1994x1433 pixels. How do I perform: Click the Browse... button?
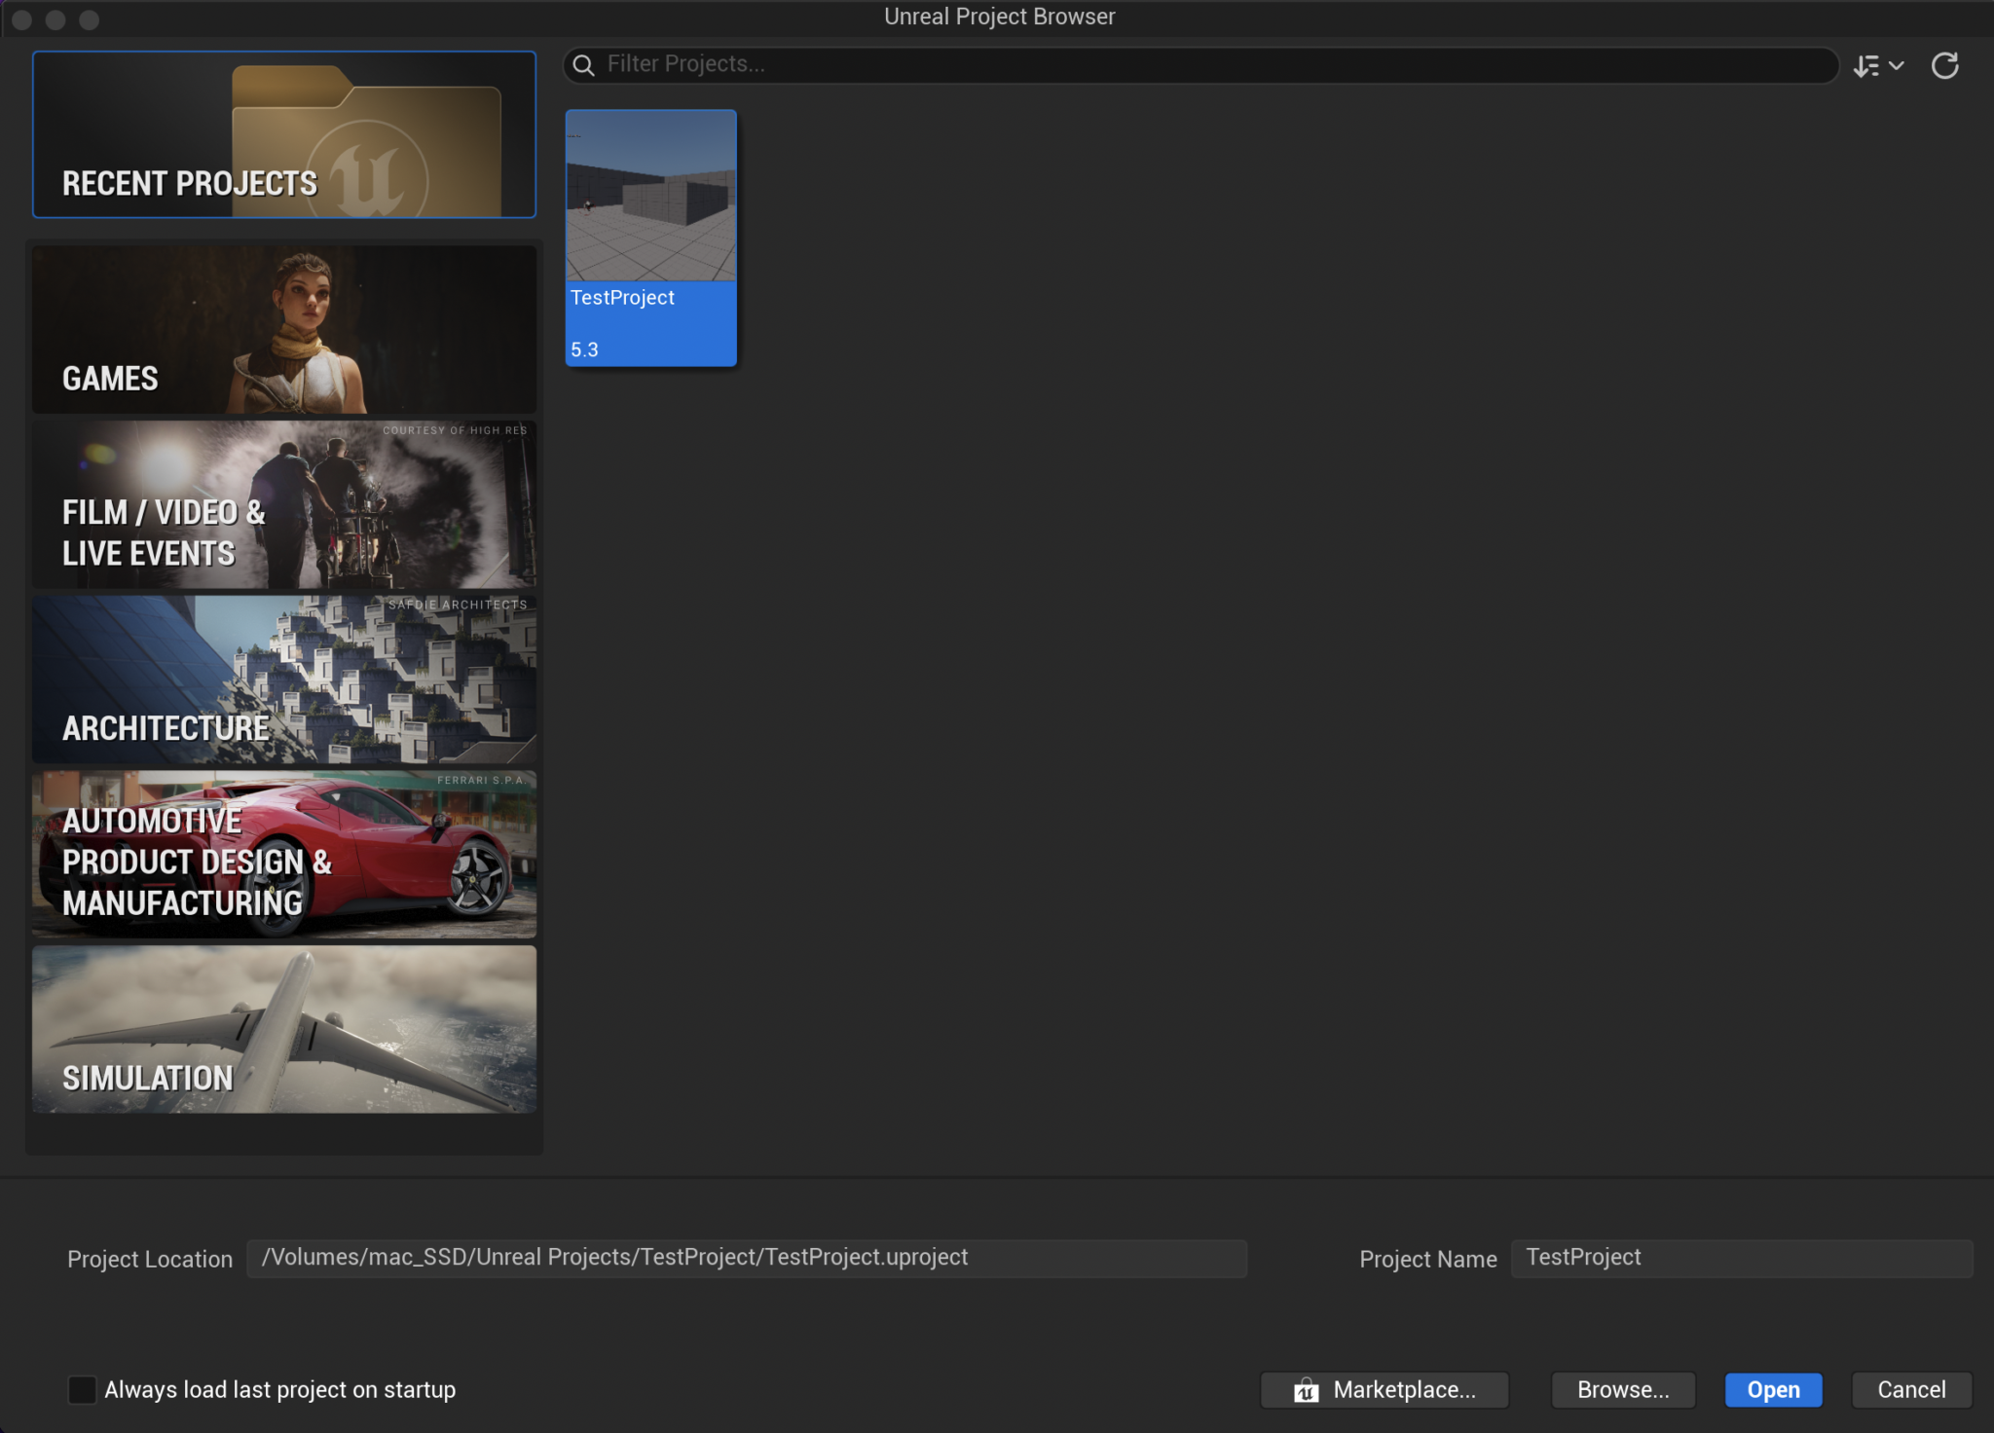tap(1622, 1390)
